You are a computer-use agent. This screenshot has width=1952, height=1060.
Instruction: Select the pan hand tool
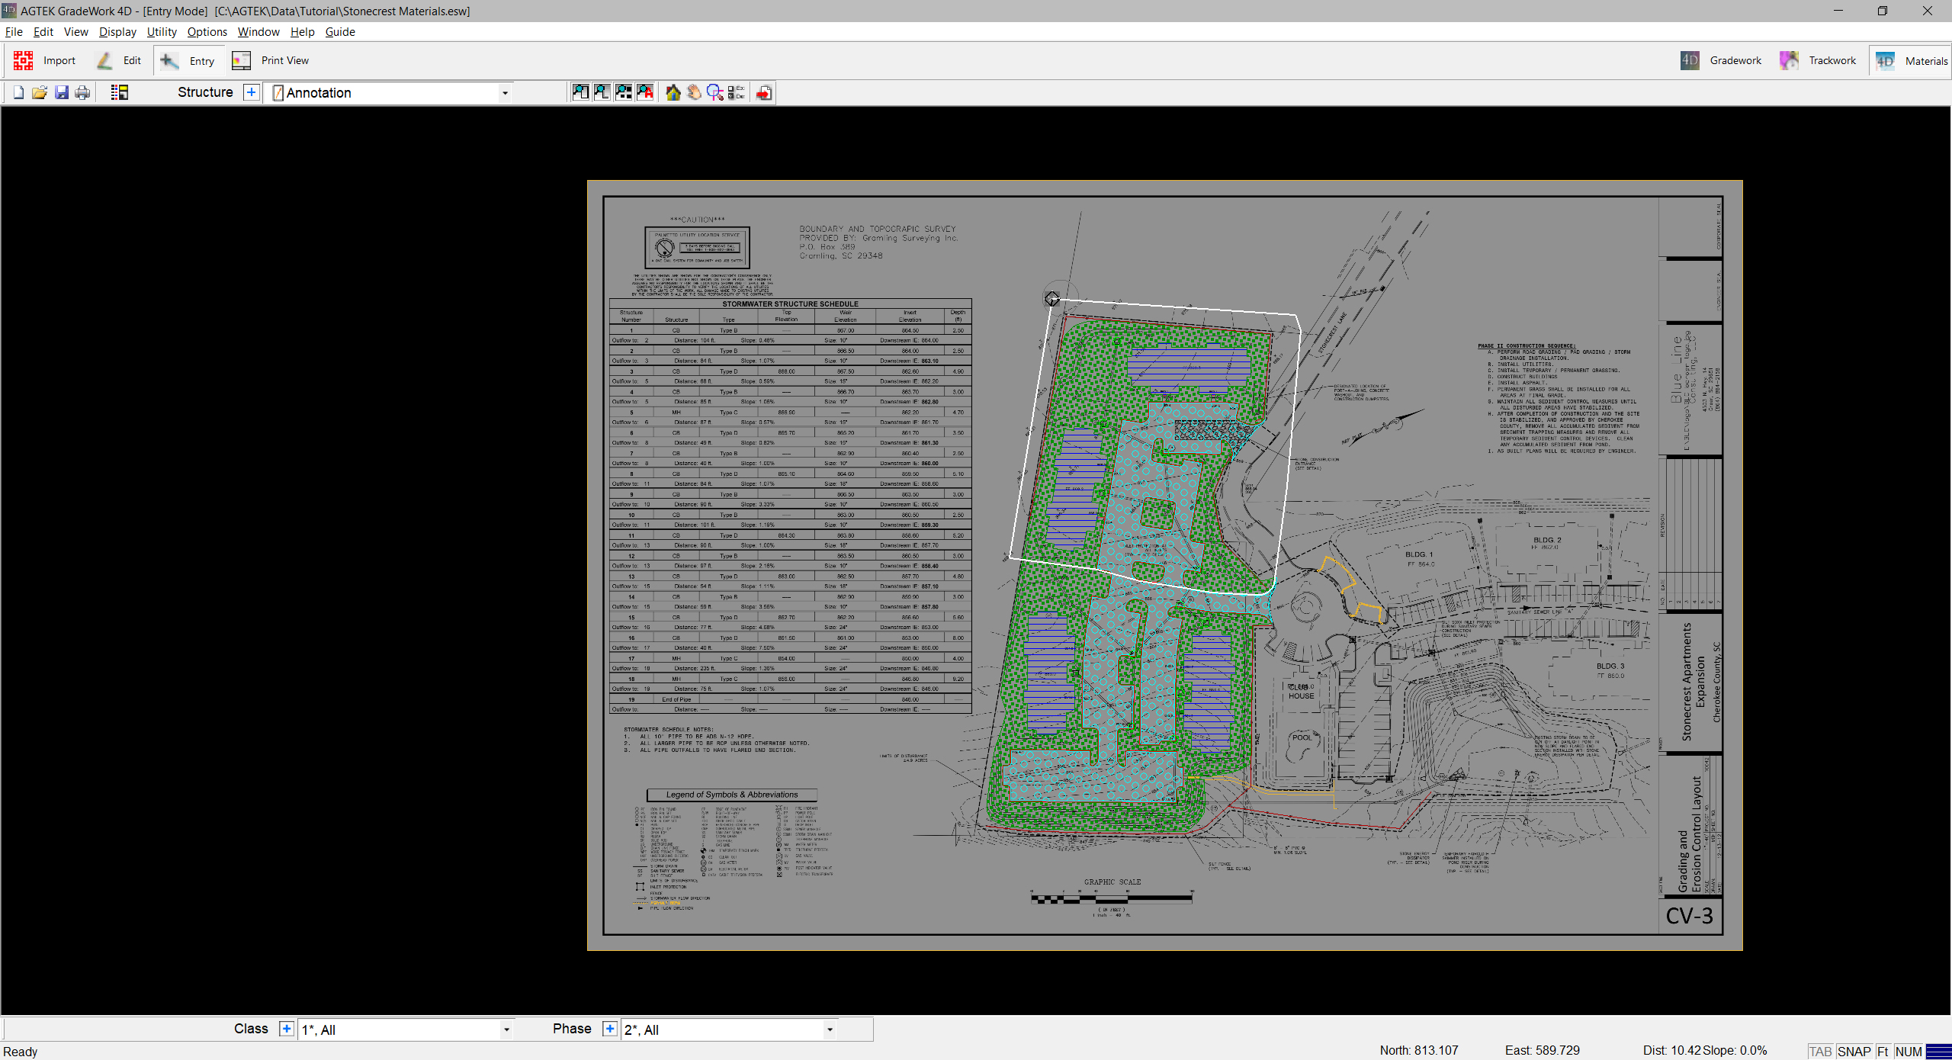coord(694,92)
